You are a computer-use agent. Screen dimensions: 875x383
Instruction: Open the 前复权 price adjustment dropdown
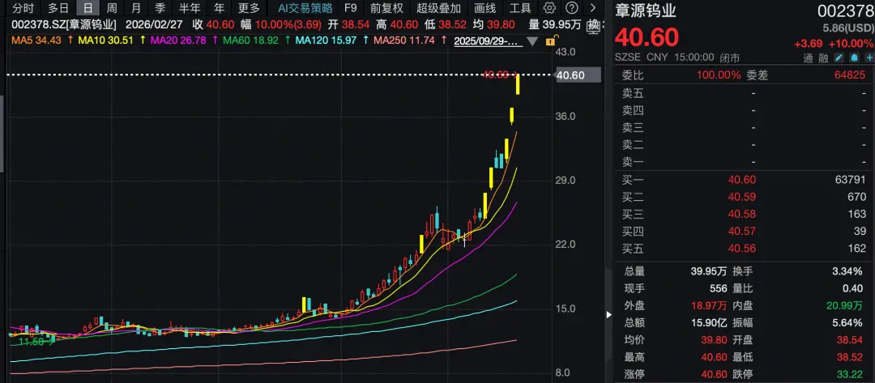click(386, 8)
